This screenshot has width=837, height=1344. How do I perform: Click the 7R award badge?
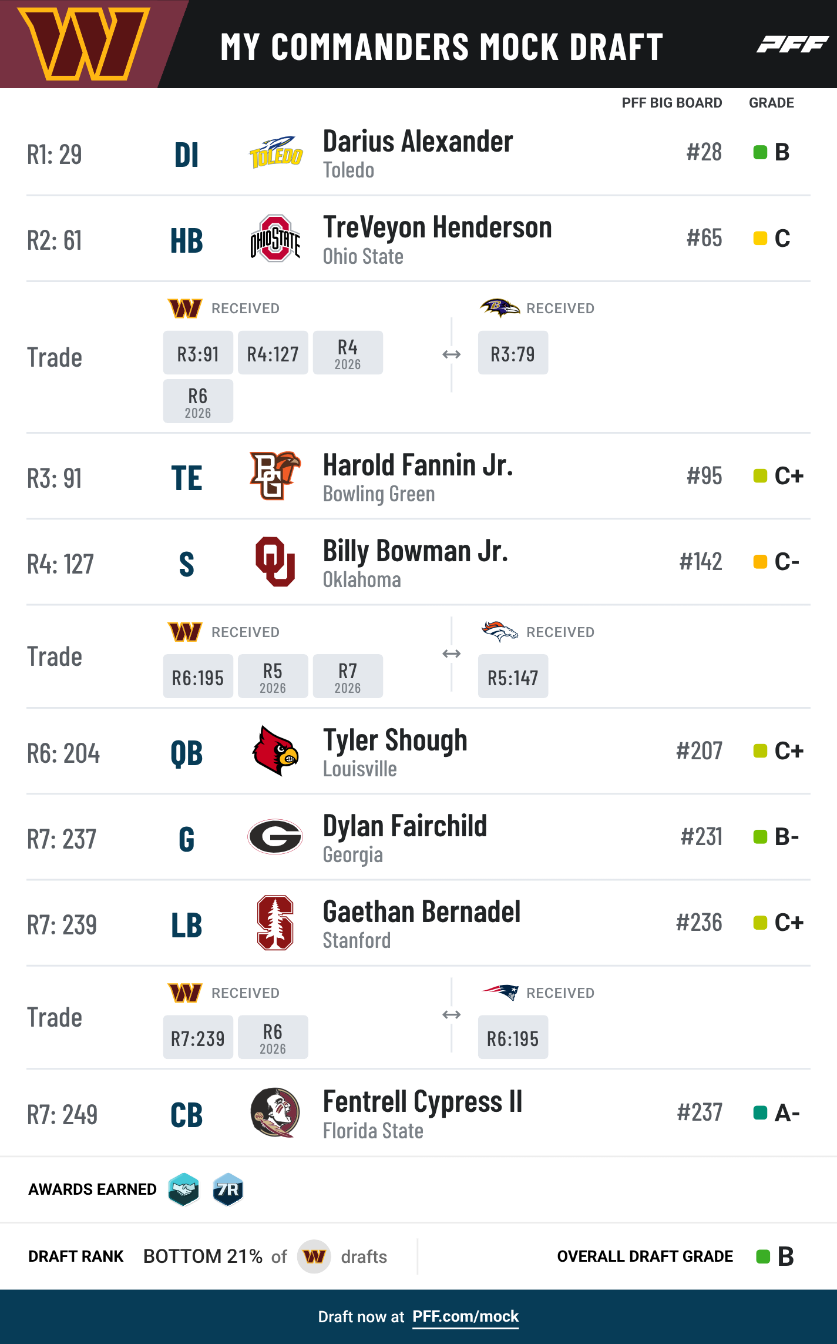pos(228,1189)
